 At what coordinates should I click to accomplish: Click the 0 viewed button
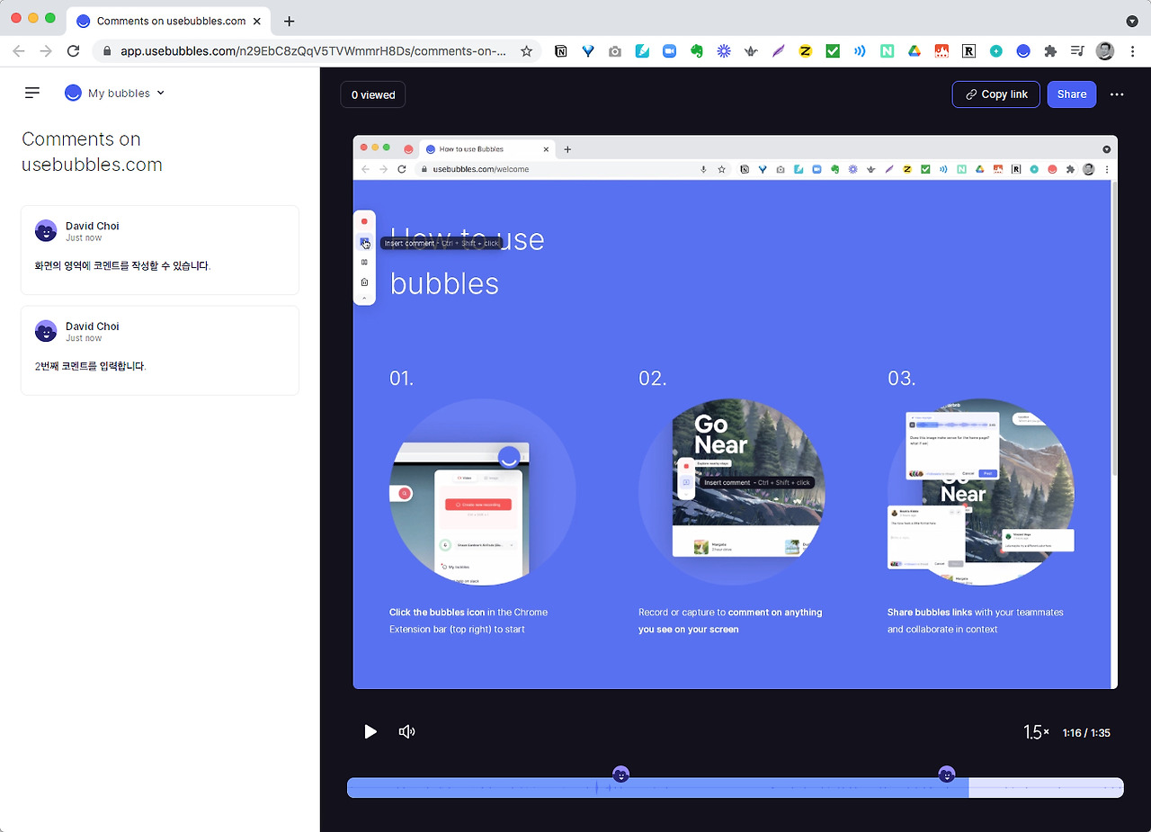[373, 94]
